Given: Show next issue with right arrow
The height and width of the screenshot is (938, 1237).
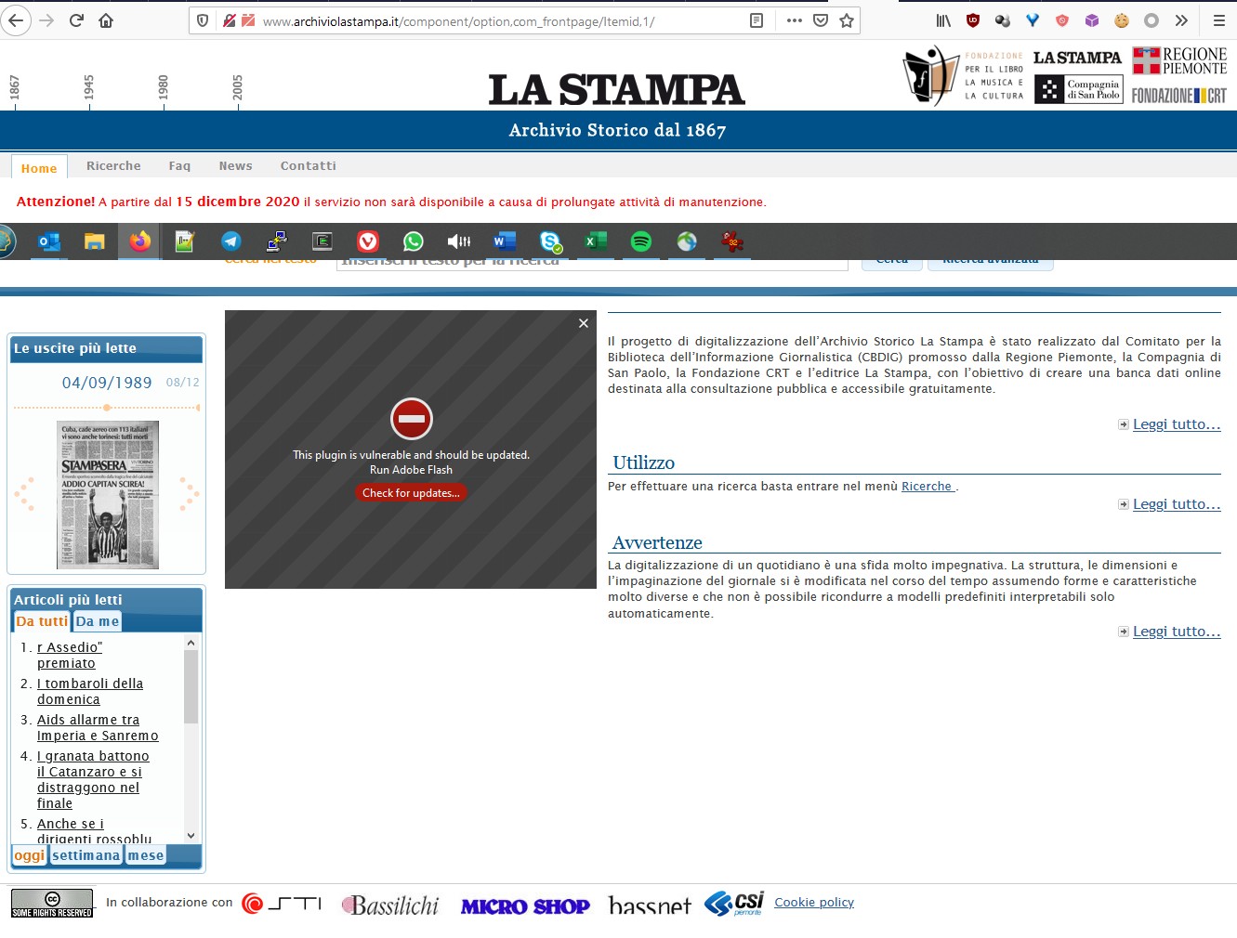Looking at the screenshot, I should pos(189,494).
